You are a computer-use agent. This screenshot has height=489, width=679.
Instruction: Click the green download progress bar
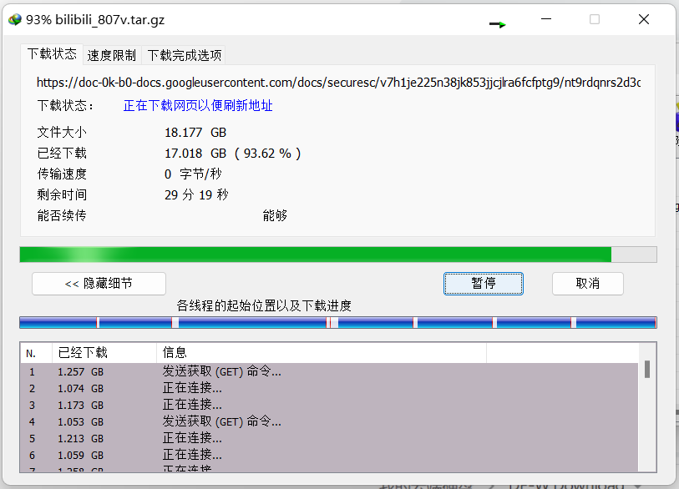337,255
